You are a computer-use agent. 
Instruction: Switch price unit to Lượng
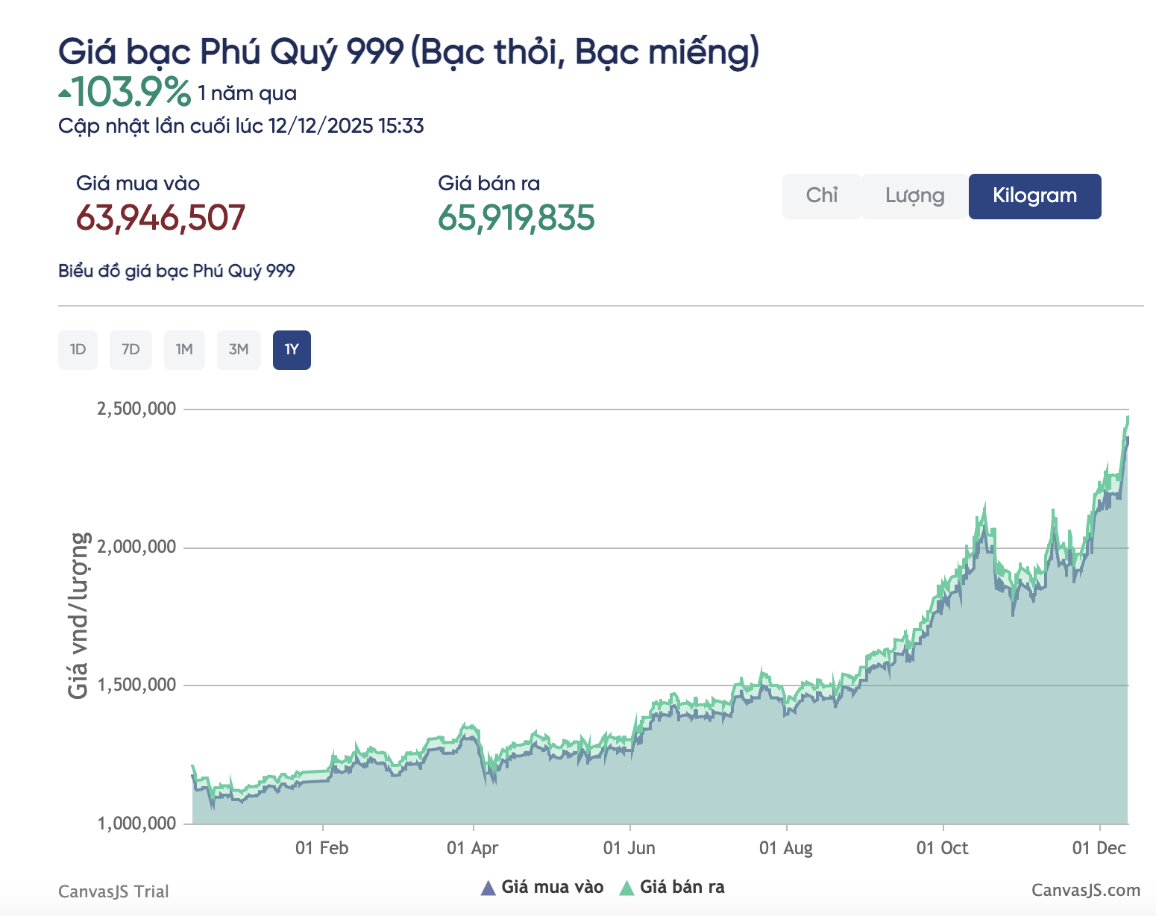click(x=914, y=196)
